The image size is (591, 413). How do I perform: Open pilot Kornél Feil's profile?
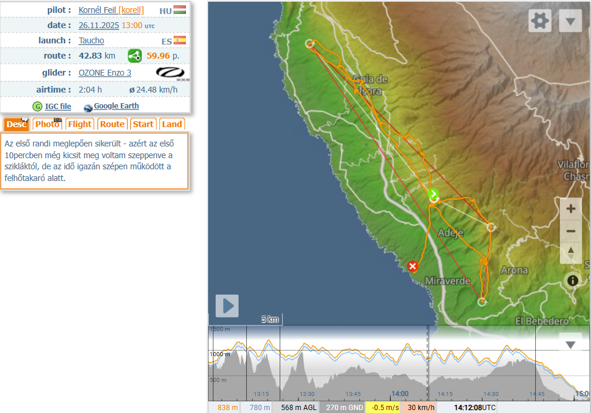click(97, 10)
